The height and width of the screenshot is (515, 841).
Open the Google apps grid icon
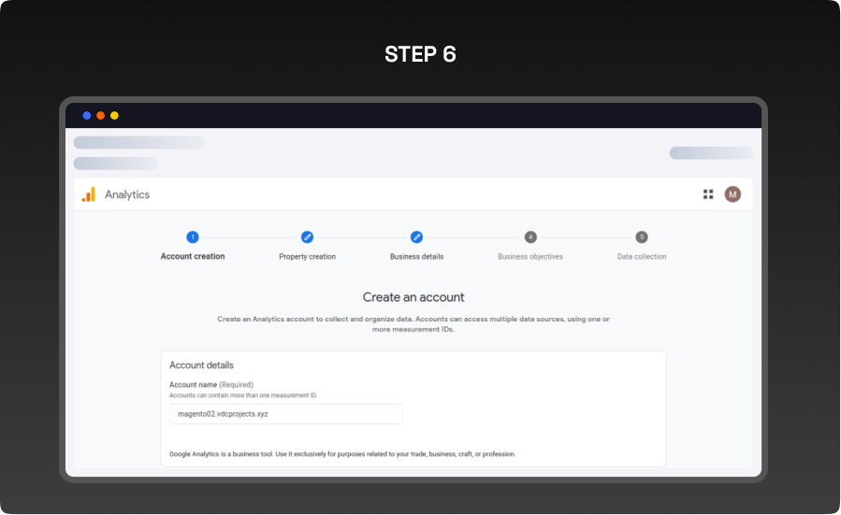pos(708,194)
